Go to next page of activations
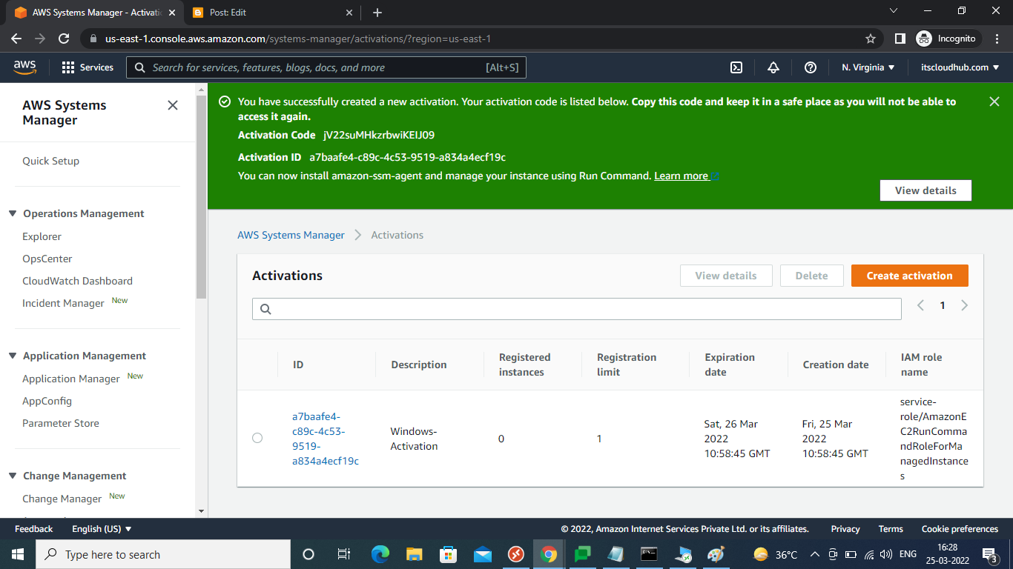The height and width of the screenshot is (569, 1013). coord(965,305)
